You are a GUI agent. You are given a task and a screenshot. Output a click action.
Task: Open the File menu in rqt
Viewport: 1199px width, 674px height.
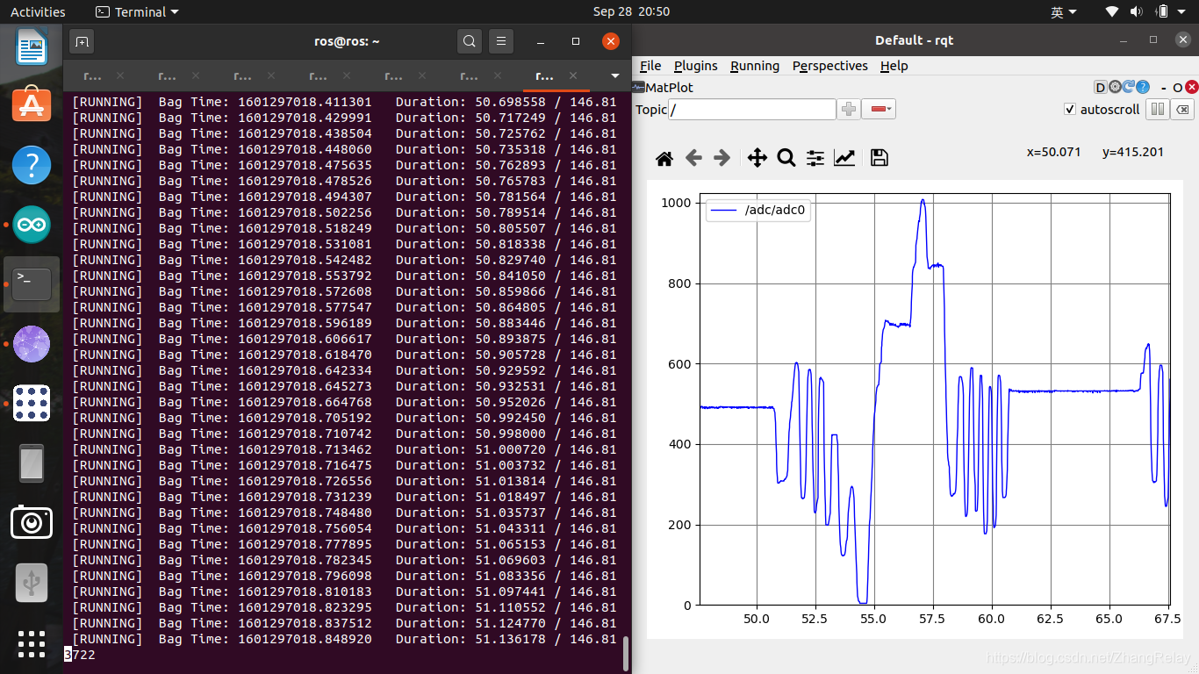pos(650,66)
